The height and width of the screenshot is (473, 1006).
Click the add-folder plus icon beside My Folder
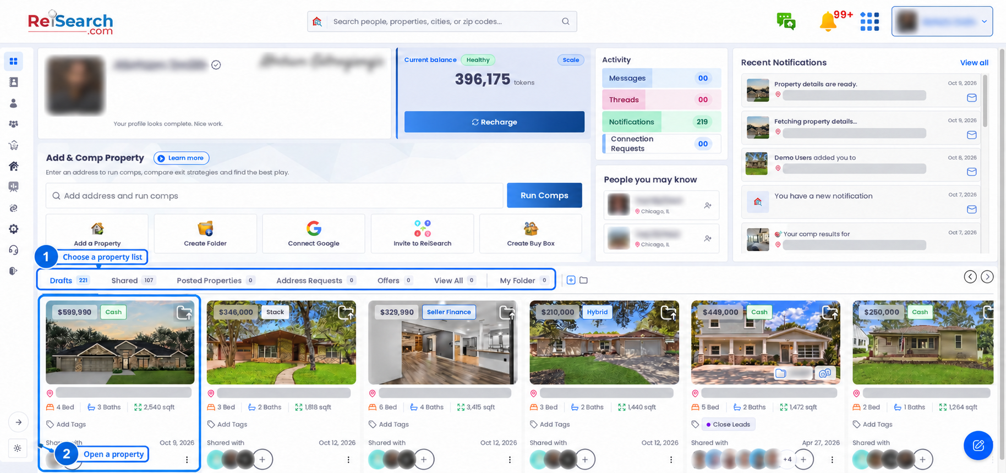[571, 280]
